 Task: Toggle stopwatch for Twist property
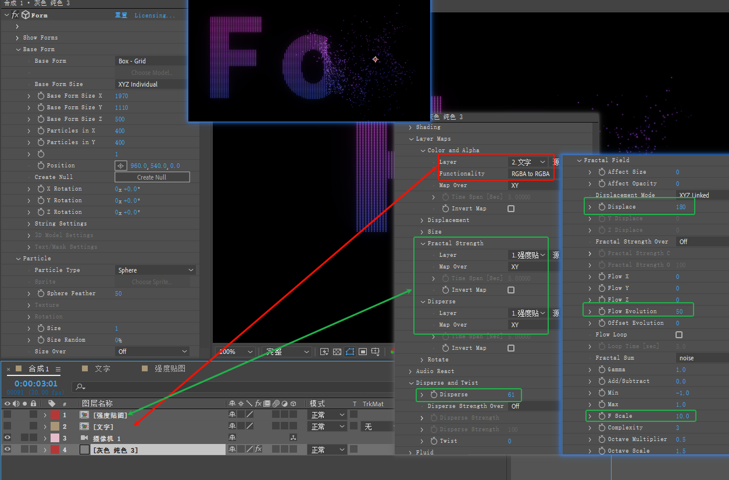pos(434,441)
